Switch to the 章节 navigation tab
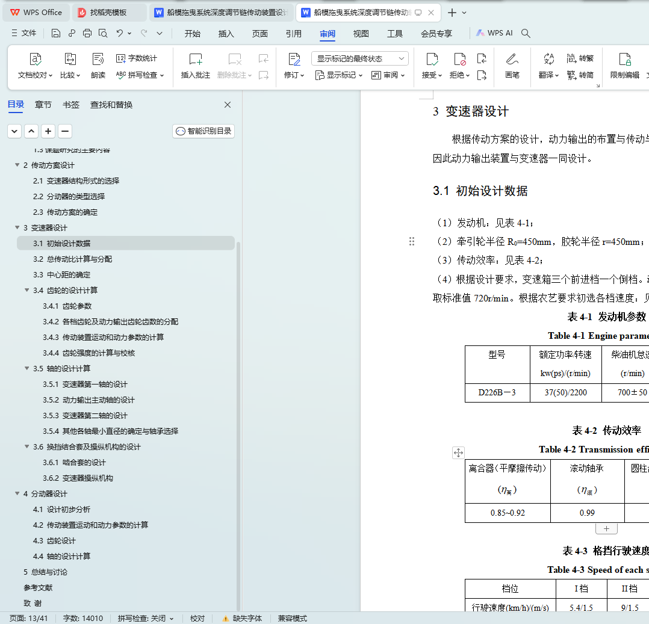Image resolution: width=649 pixels, height=624 pixels. pyautogui.click(x=43, y=105)
